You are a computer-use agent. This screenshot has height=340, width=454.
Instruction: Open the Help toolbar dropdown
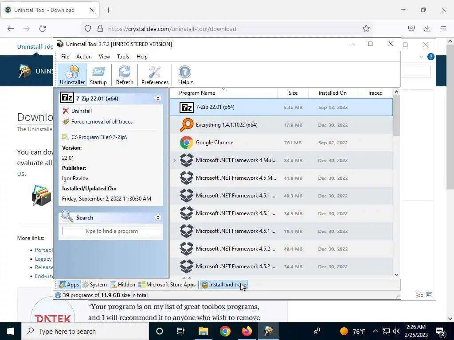pyautogui.click(x=185, y=74)
